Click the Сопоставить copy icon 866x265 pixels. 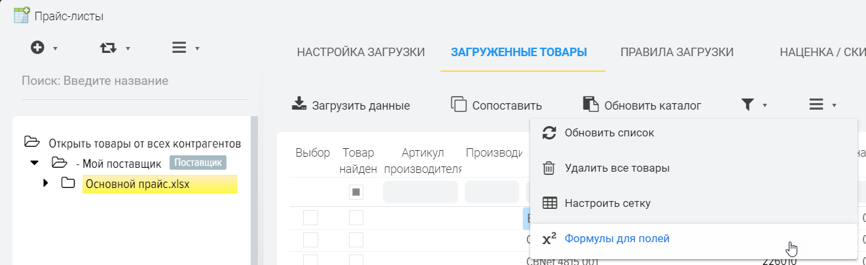(459, 104)
